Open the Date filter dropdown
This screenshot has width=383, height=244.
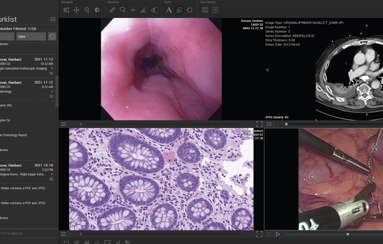tap(31, 37)
